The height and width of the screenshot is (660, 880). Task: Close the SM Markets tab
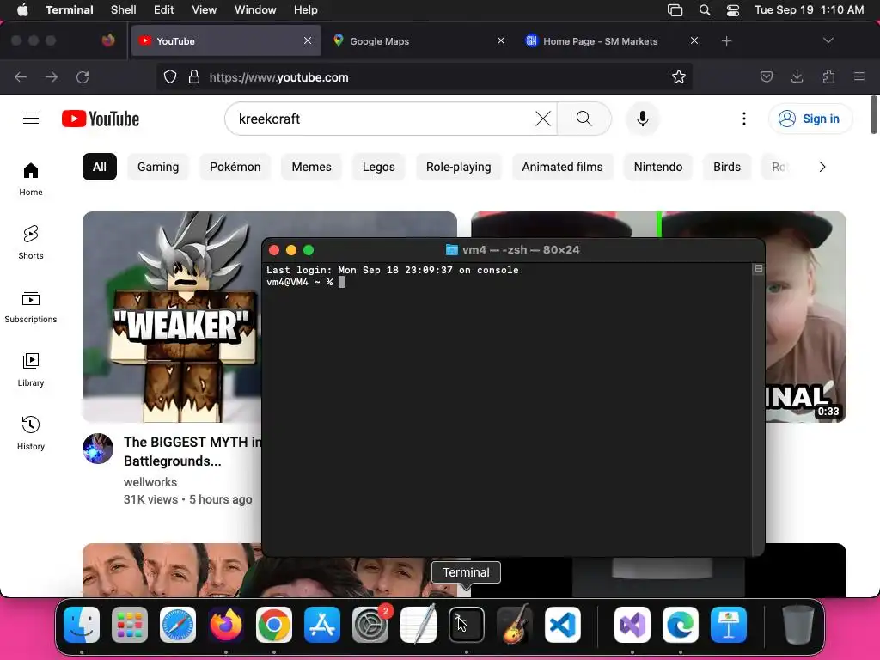click(694, 40)
